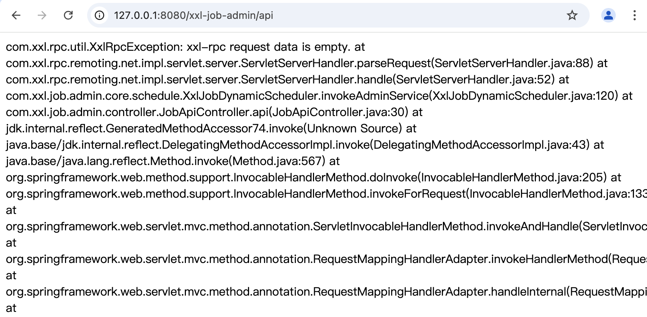The width and height of the screenshot is (647, 317).
Task: Click the forward navigation arrow
Action: click(42, 15)
